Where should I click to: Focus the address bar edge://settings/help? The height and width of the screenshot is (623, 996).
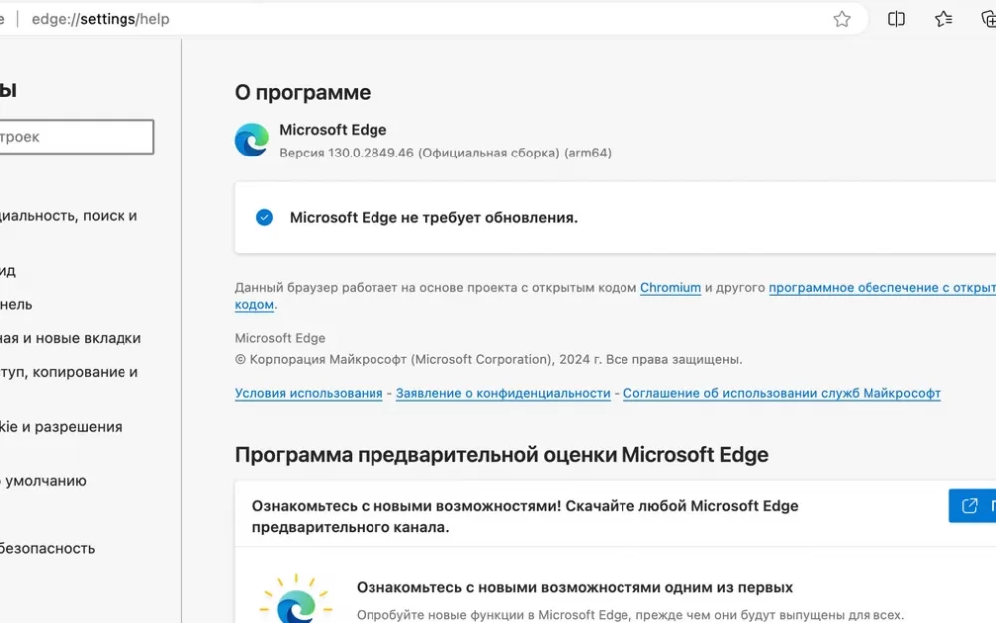point(101,19)
